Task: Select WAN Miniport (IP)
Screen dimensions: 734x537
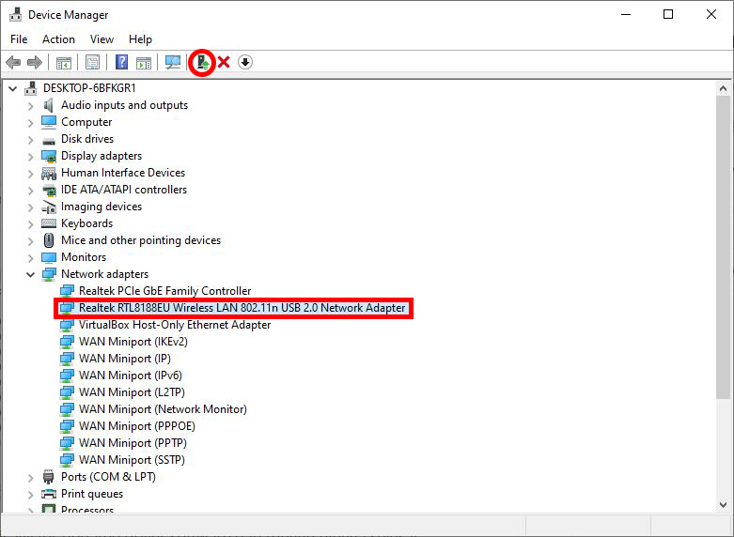Action: pos(124,359)
